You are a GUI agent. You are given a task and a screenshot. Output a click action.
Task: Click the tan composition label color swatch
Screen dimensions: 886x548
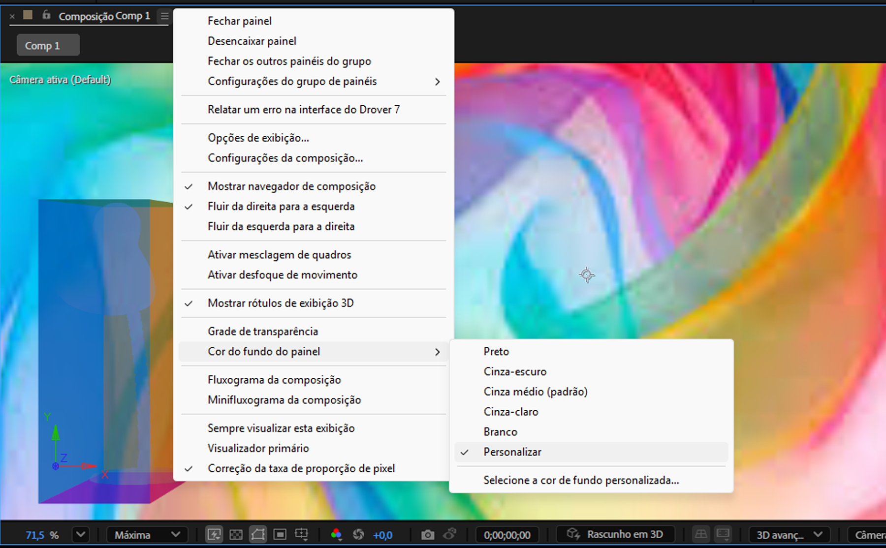point(28,15)
